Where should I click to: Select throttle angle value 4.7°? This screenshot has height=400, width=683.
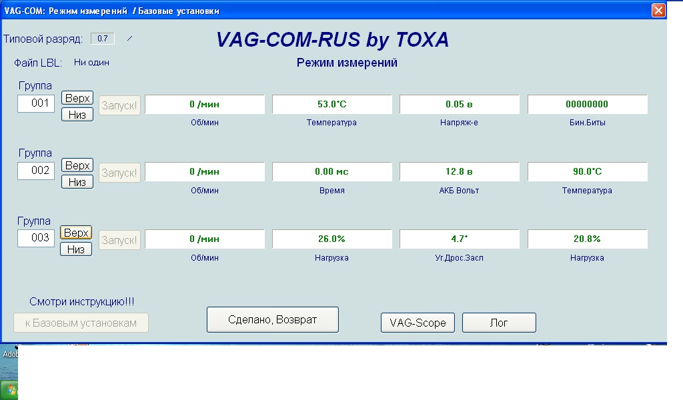pos(459,239)
